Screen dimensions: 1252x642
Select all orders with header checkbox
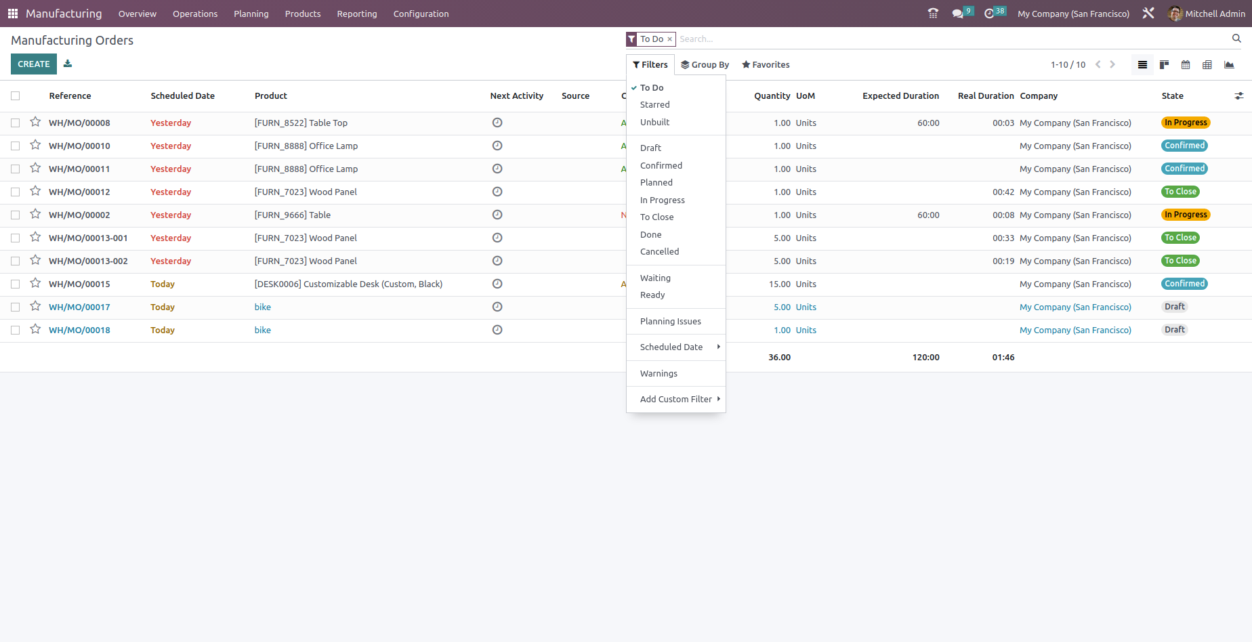[15, 96]
